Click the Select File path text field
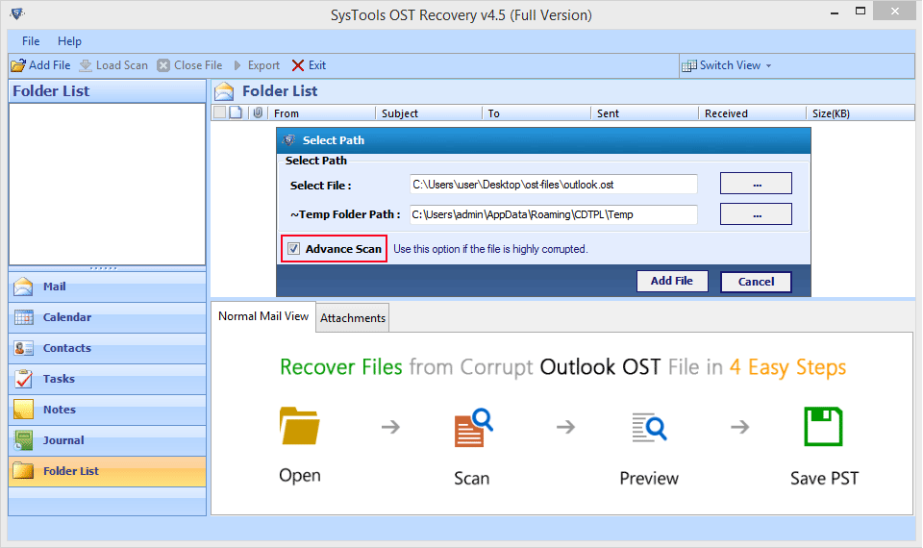 (553, 184)
